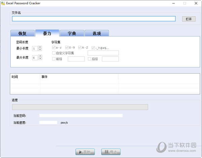Close the Excel Password Cracker window
This screenshot has height=158, width=202.
[196, 3]
